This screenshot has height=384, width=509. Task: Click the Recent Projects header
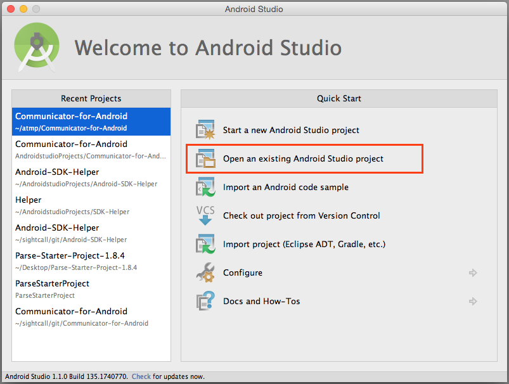click(x=91, y=99)
